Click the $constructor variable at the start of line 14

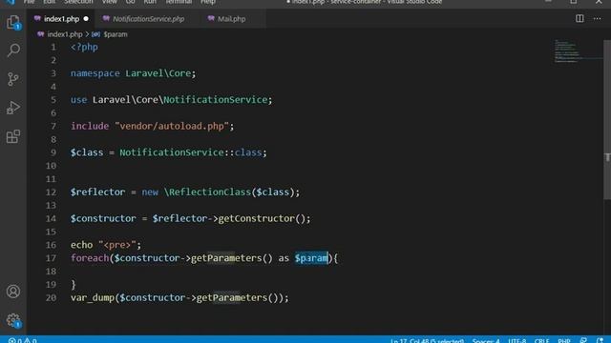pos(103,218)
